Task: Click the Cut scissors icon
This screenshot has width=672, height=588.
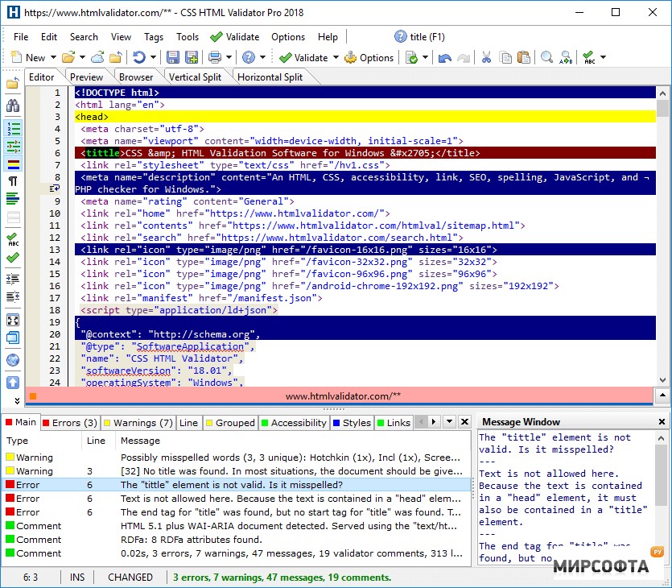Action: coord(486,57)
